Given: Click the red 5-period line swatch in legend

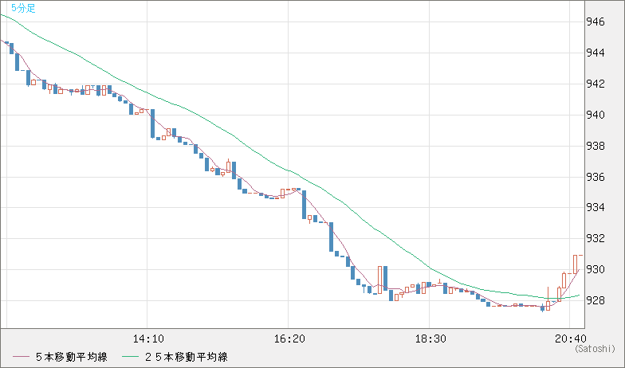Looking at the screenshot, I should pos(21,357).
